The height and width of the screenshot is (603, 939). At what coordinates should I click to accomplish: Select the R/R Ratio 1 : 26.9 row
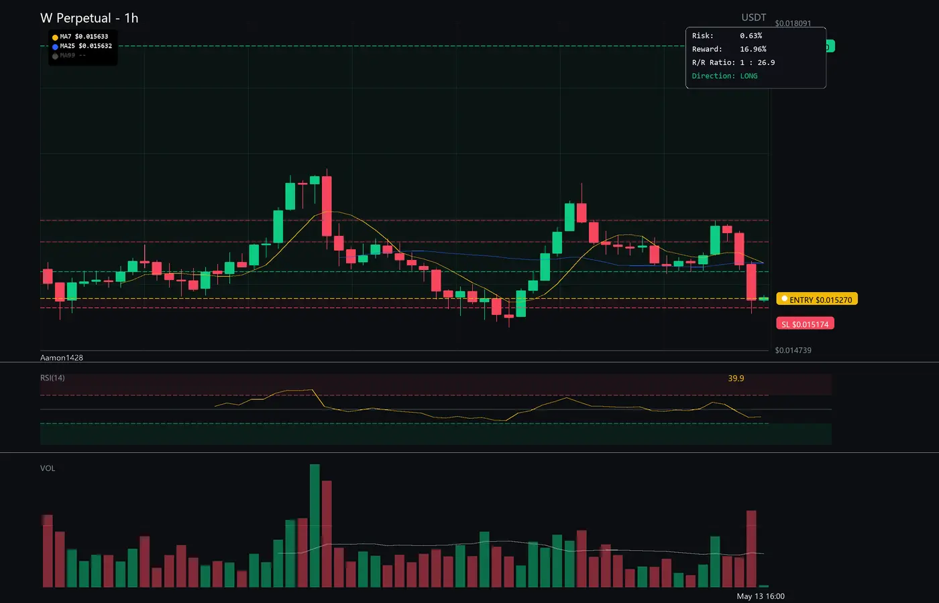733,63
